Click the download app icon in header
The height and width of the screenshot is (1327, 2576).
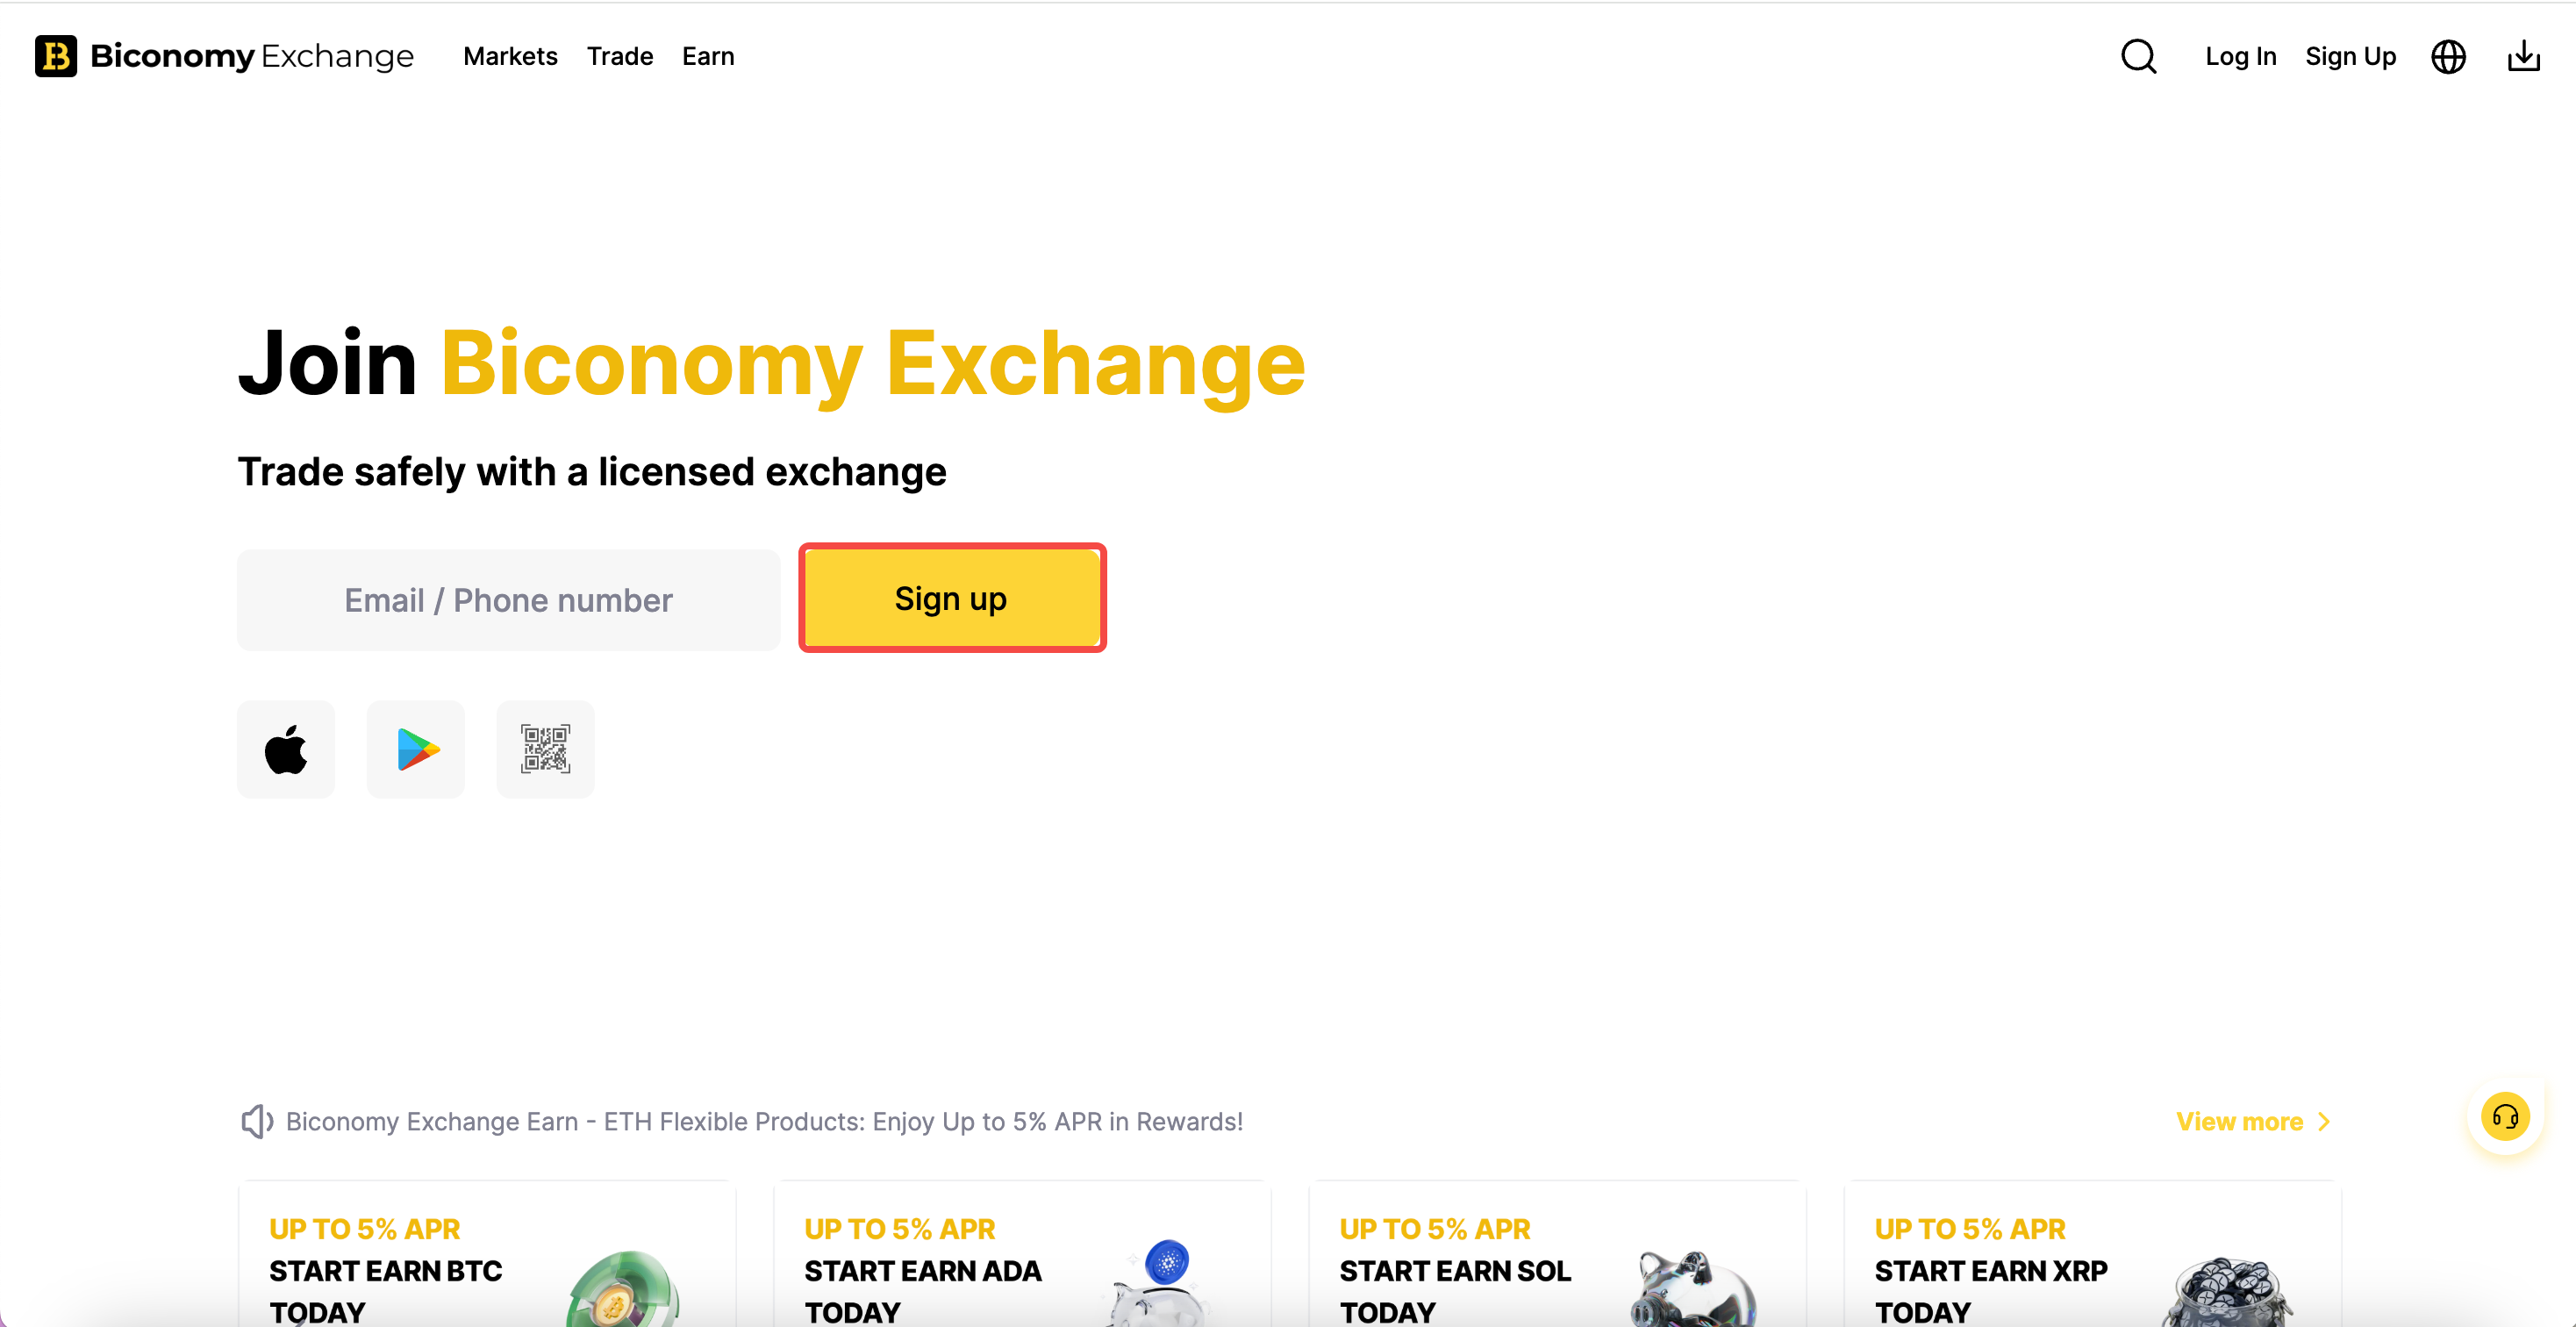click(2523, 56)
